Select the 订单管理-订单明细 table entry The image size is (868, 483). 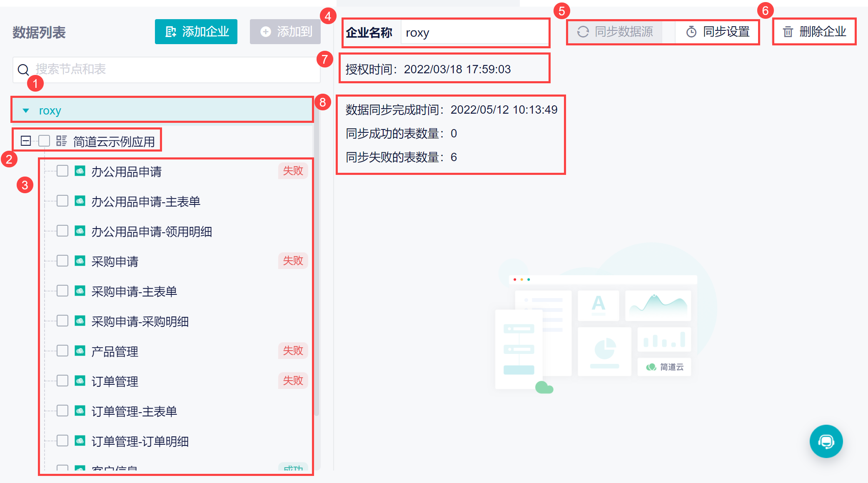[x=140, y=441]
